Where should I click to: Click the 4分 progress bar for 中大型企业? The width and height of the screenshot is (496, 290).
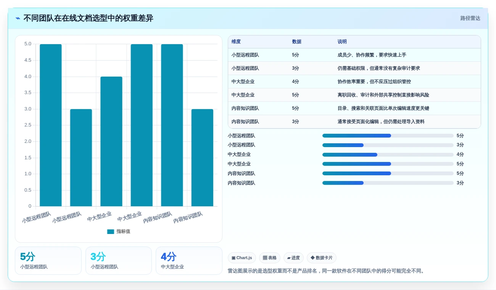pyautogui.click(x=388, y=155)
